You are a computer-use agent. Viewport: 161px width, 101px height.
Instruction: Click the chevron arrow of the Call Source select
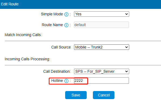127,47
